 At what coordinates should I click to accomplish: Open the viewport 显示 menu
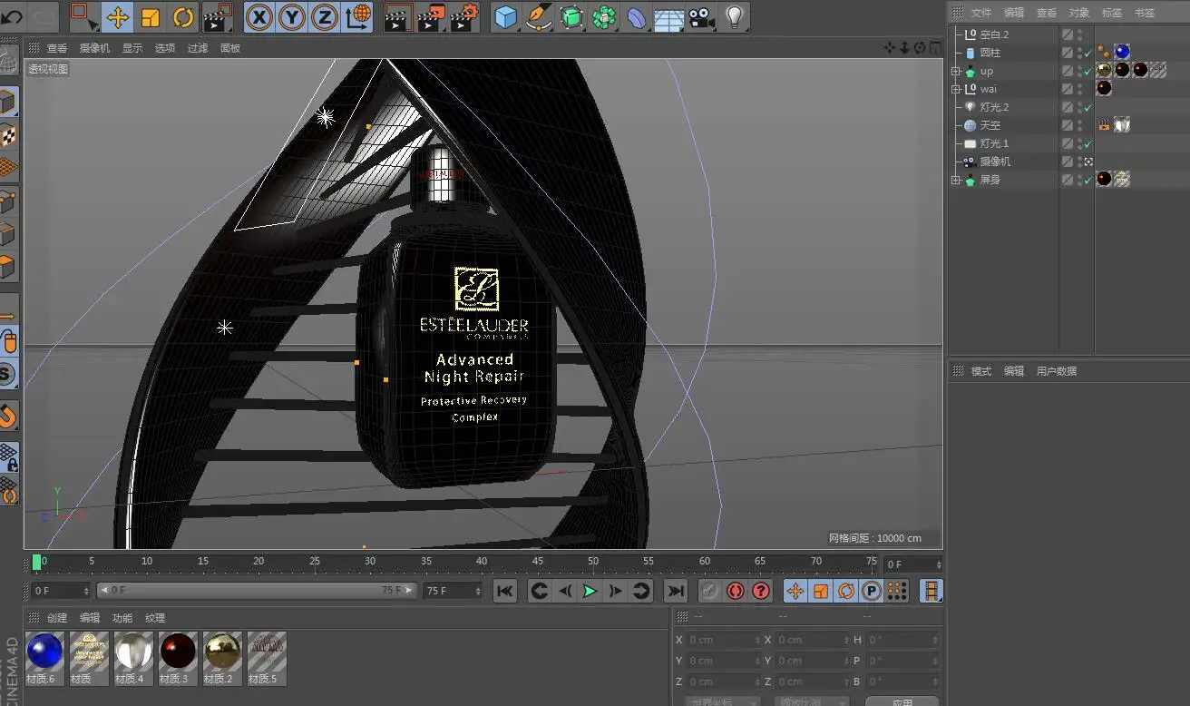point(132,48)
